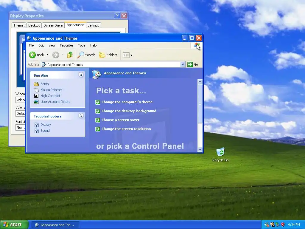The width and height of the screenshot is (305, 229).
Task: Open the Favorites menu
Action: (x=66, y=45)
